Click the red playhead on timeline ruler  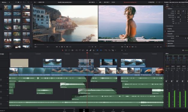[87, 53]
